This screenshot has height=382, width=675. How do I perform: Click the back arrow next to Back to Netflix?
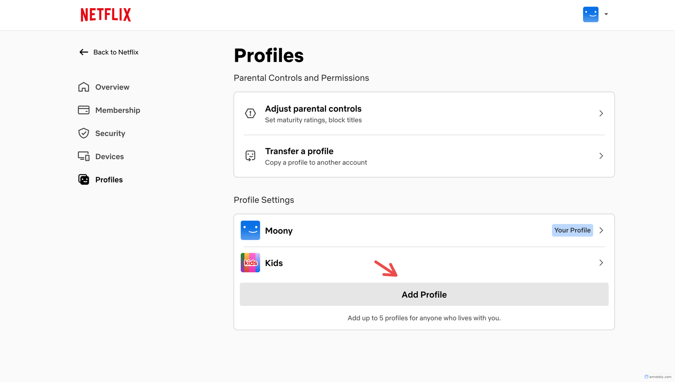tap(83, 52)
